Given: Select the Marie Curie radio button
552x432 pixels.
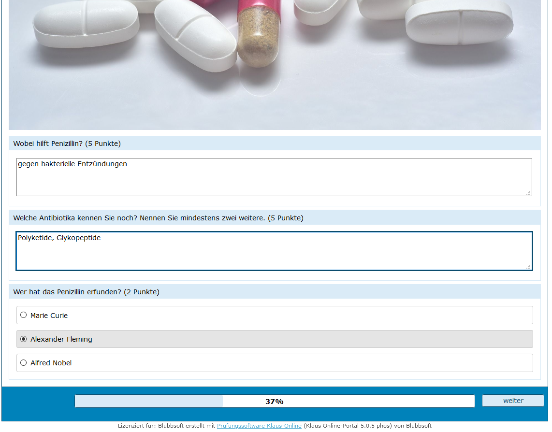Looking at the screenshot, I should point(24,315).
